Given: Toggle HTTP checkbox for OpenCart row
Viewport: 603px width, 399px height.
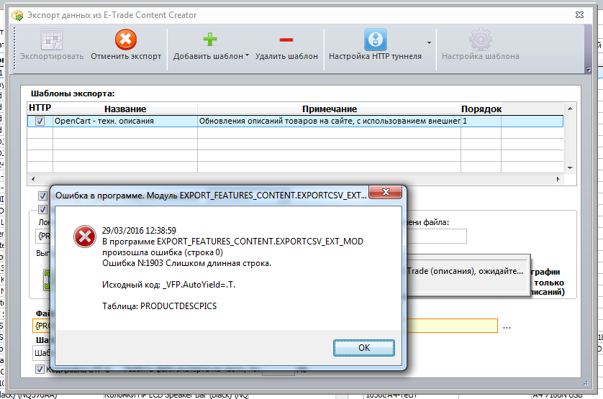Looking at the screenshot, I should pyautogui.click(x=40, y=121).
